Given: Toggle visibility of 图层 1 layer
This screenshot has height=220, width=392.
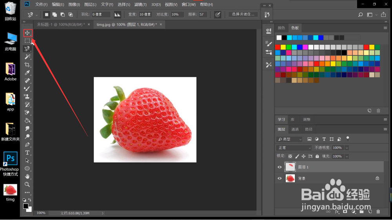Looking at the screenshot, I should pyautogui.click(x=279, y=167).
